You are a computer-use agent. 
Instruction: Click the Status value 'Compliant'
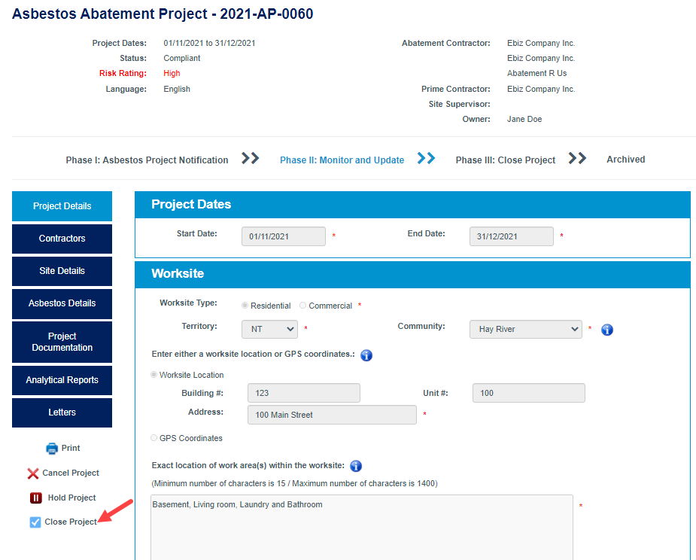click(181, 58)
